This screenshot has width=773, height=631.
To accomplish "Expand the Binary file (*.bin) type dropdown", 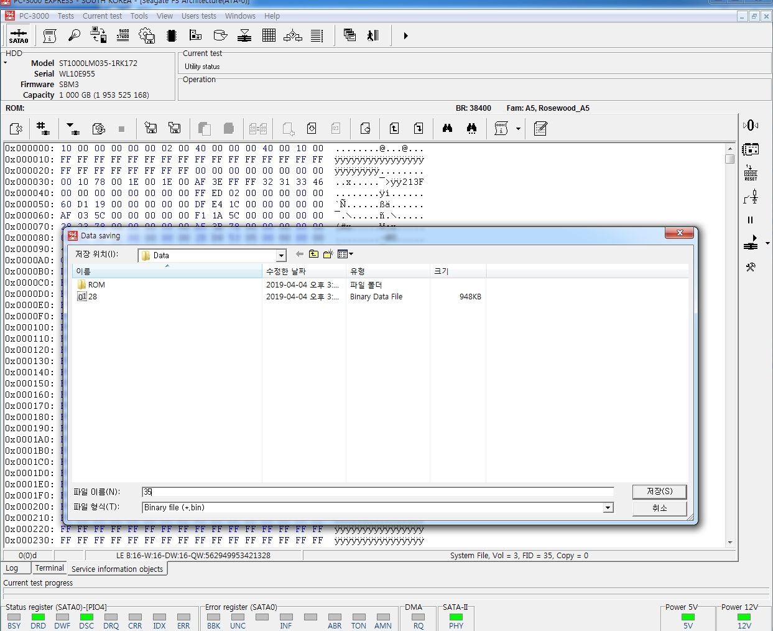I will (608, 508).
